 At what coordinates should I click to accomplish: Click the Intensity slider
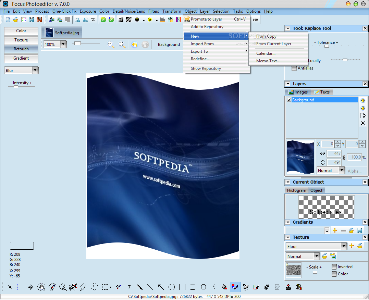21,86
